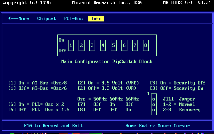Toggle DIP switch 3 in configuration block
Image resolution: width=214 pixels, height=134 pixels.
(x=92, y=45)
